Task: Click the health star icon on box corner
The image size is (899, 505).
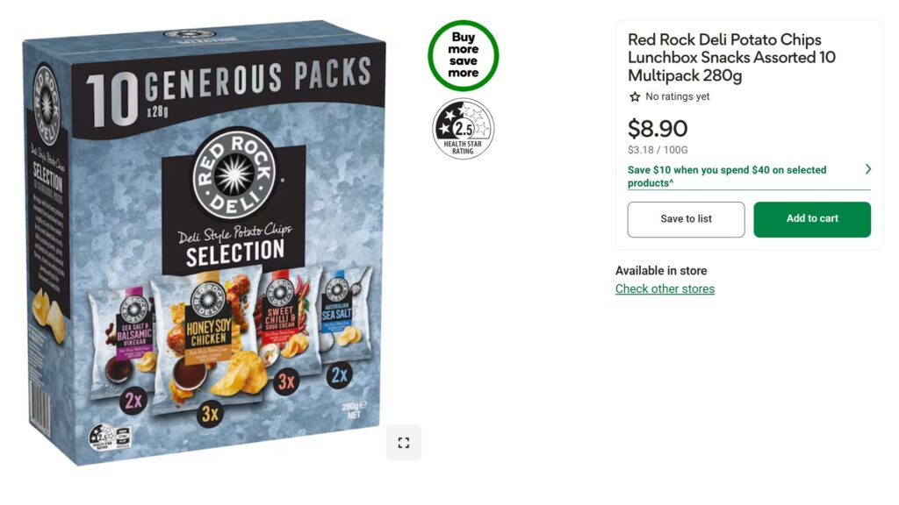Action: click(102, 438)
